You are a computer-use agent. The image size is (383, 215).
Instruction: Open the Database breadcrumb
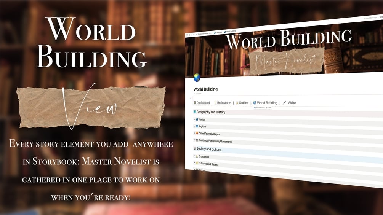click(x=218, y=32)
